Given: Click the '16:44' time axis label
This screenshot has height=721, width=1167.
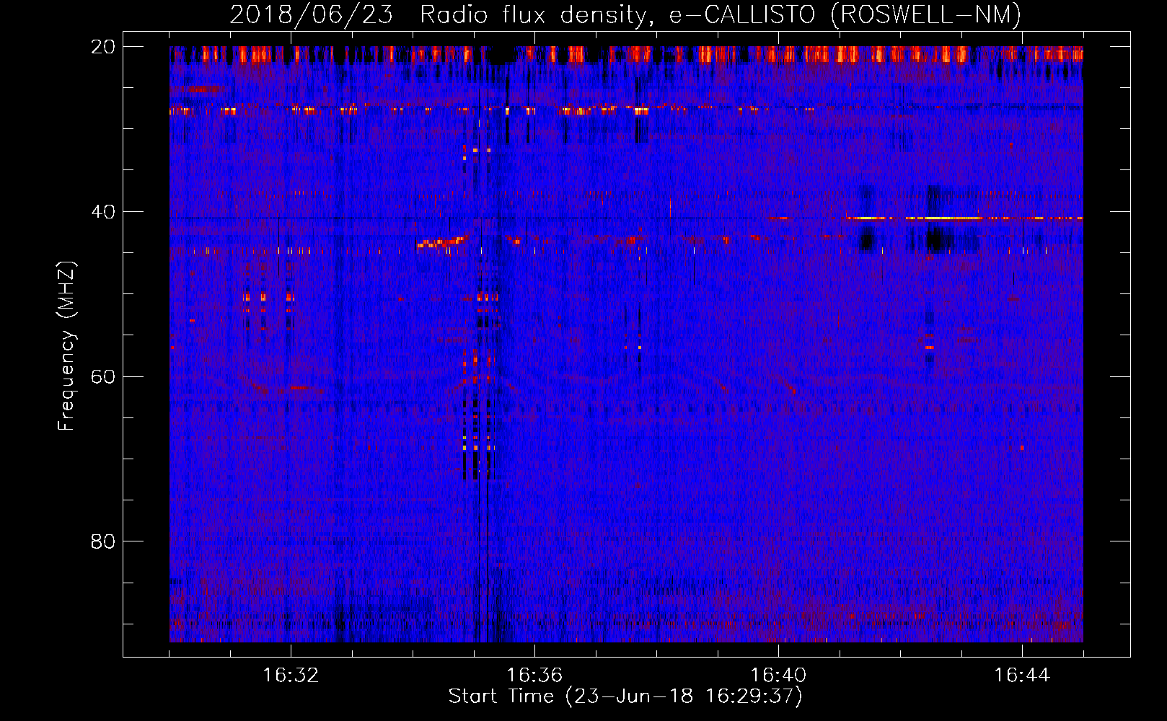Looking at the screenshot, I should [1022, 676].
